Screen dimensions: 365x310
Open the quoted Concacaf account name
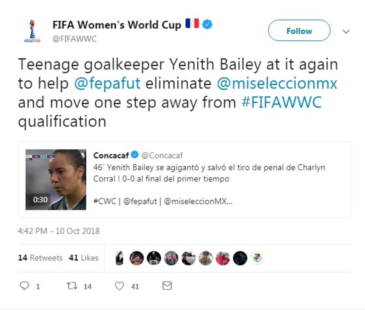point(111,155)
